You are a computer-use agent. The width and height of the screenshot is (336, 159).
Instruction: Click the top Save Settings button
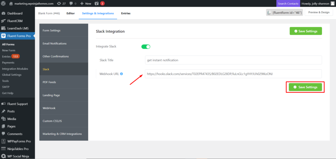pyautogui.click(x=305, y=31)
